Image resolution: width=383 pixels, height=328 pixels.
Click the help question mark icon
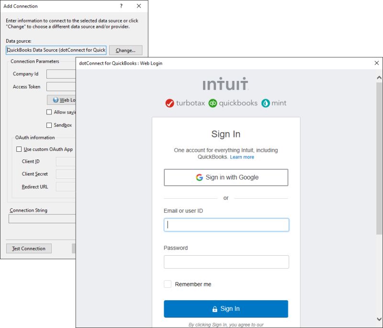click(121, 6)
